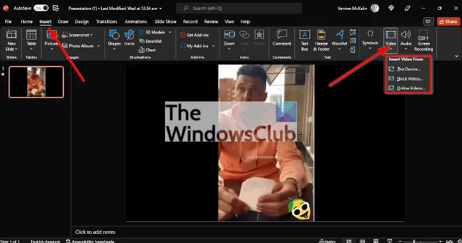The width and height of the screenshot is (462, 243).
Task: Insert a new Comment
Action: pos(282,38)
